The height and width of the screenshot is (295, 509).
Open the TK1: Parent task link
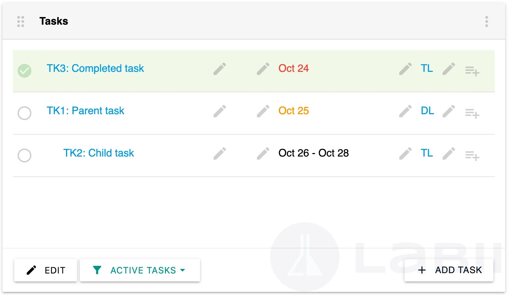(x=85, y=111)
